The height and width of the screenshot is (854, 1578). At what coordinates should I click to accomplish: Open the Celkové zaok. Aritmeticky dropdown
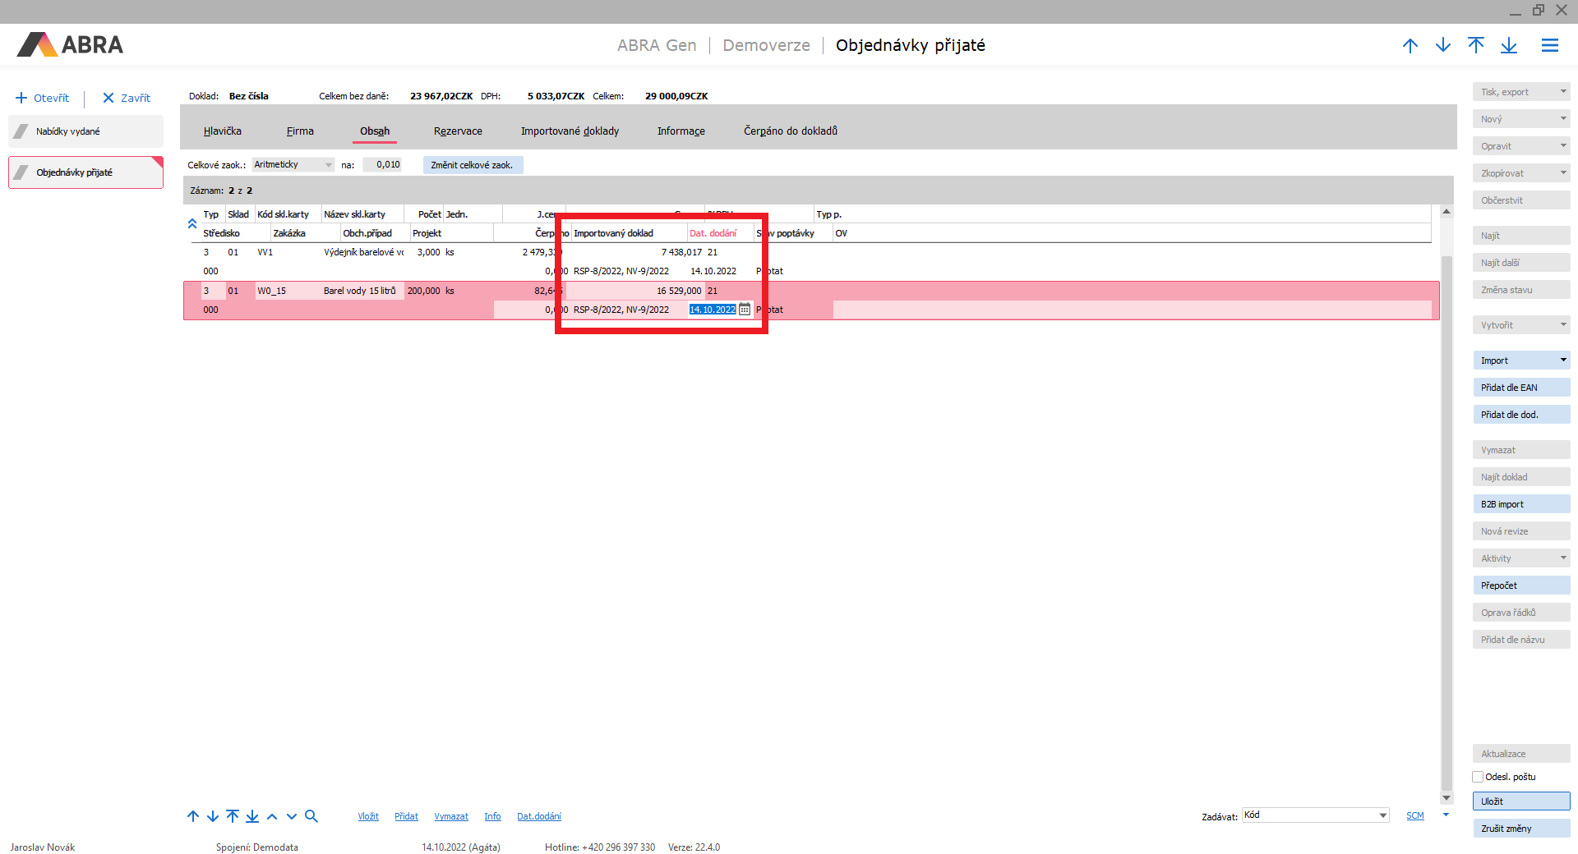(x=328, y=165)
